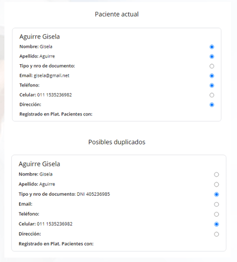The height and width of the screenshot is (262, 237).
Task: Select empty Email radio in duplicate card
Action: 216,204
